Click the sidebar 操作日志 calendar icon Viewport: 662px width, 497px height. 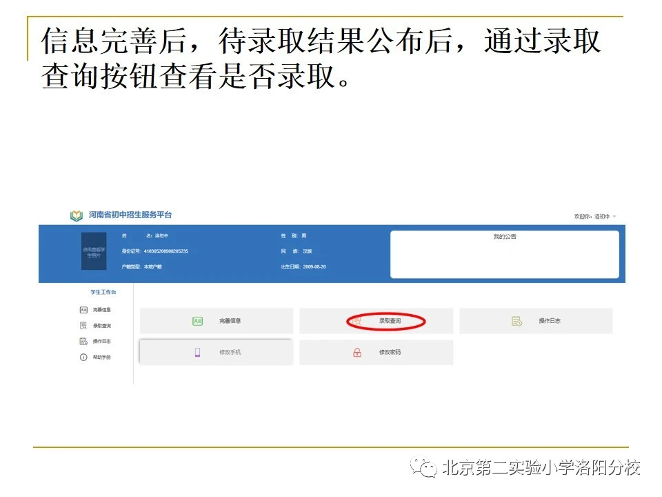pyautogui.click(x=83, y=342)
